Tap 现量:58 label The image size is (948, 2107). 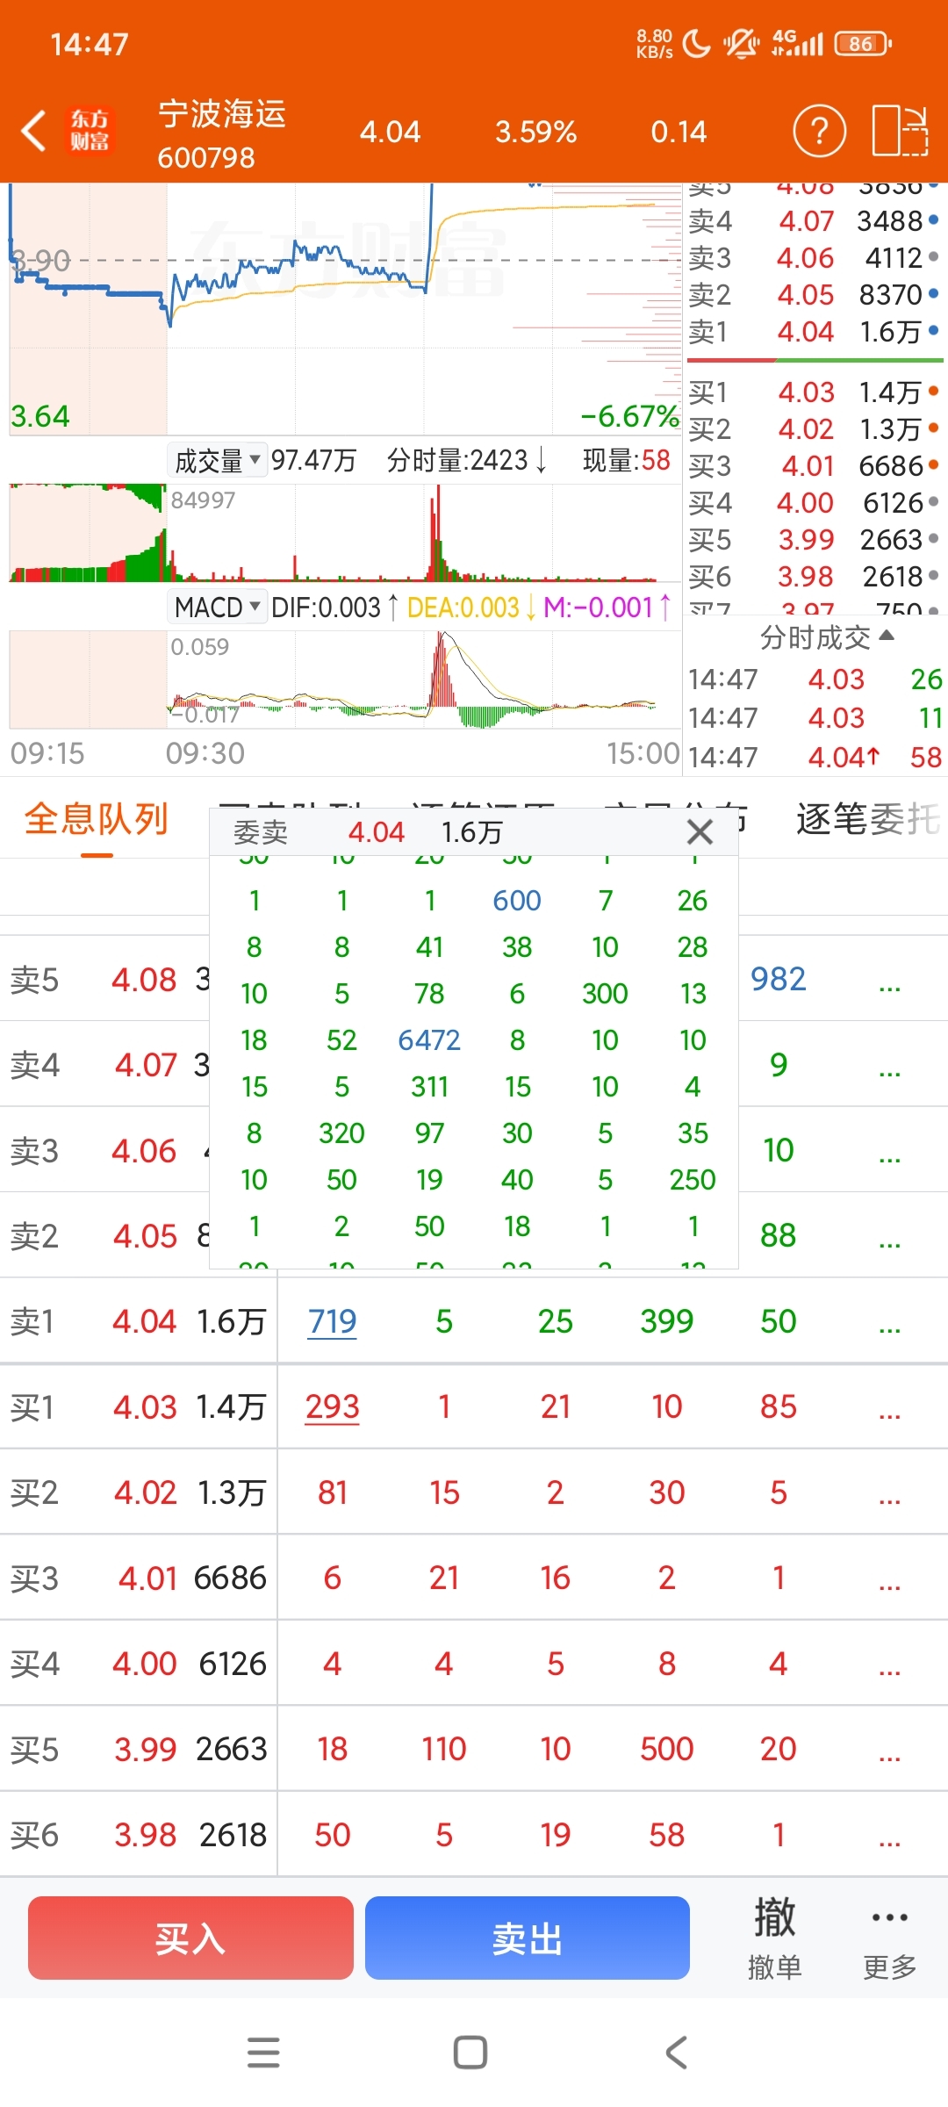click(x=626, y=460)
